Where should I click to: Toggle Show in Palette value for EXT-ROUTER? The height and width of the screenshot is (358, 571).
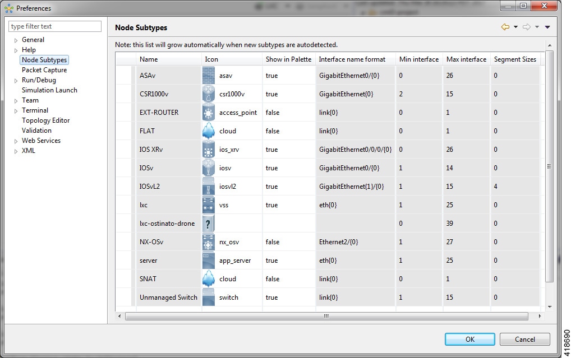tap(273, 113)
